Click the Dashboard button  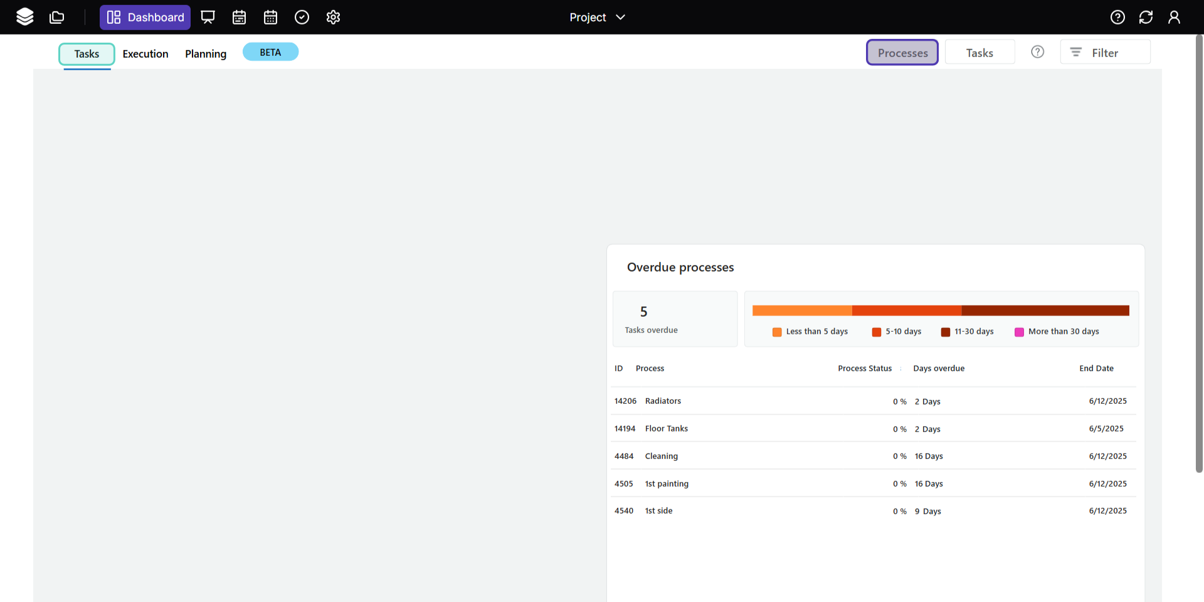(x=145, y=17)
